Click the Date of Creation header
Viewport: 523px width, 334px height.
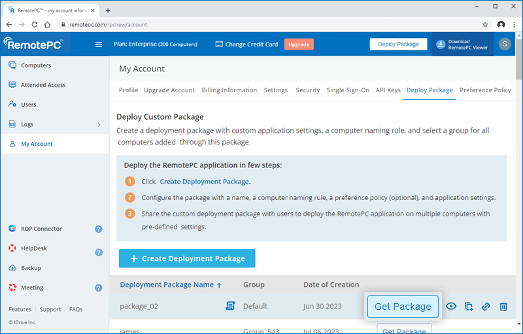[x=331, y=285]
